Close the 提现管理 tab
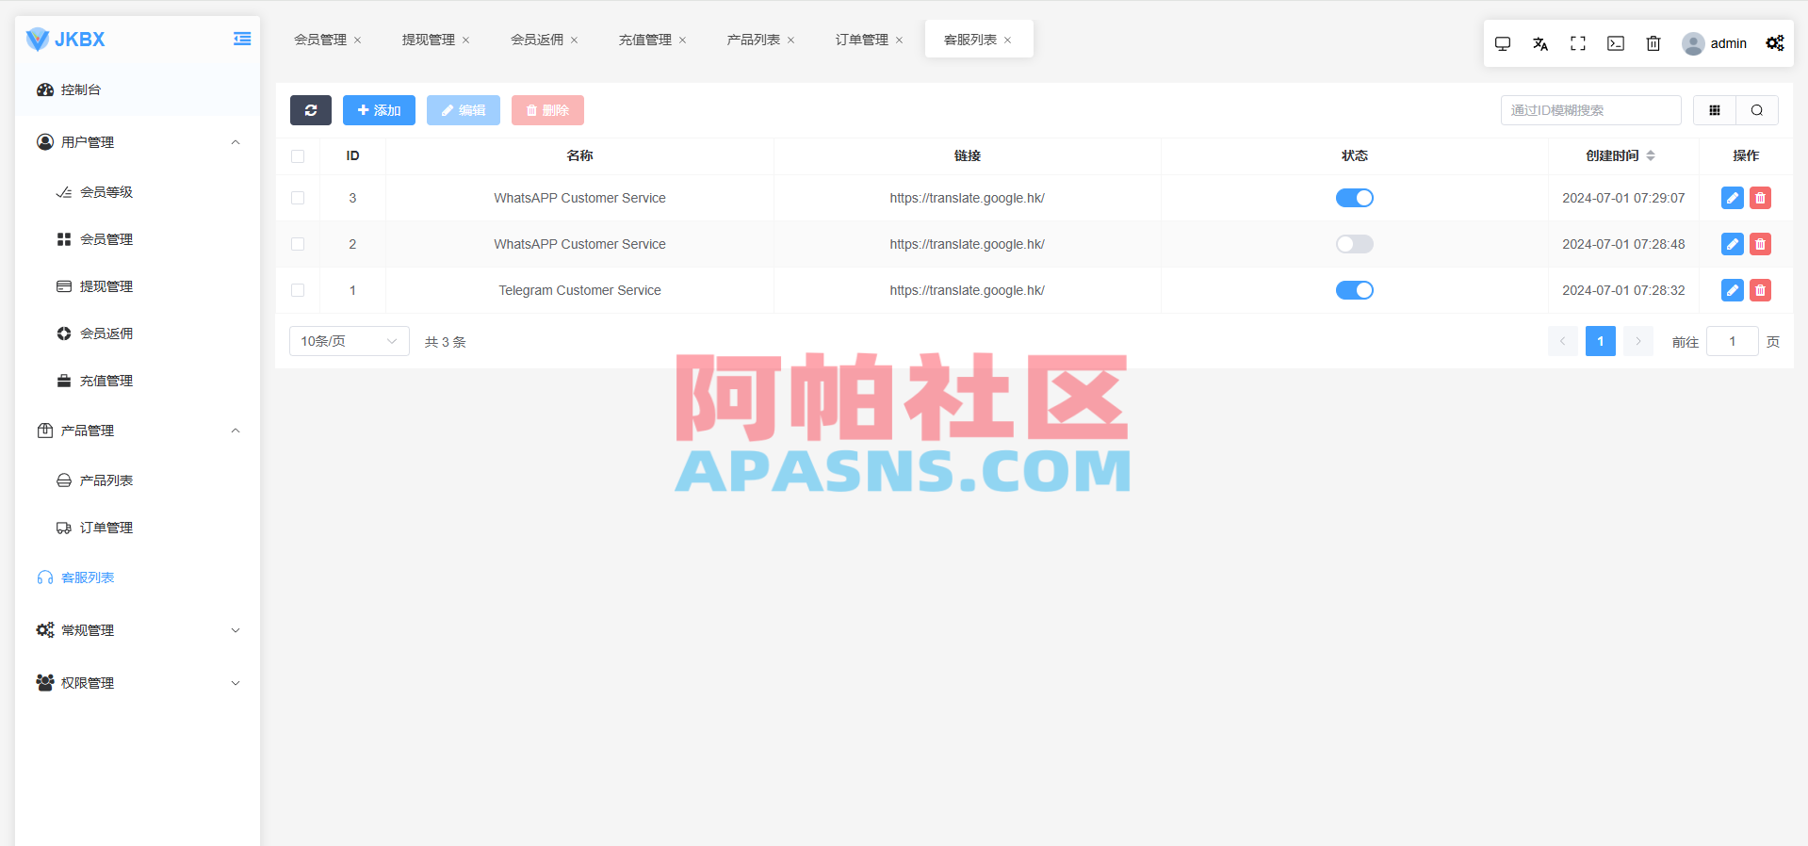 465,40
